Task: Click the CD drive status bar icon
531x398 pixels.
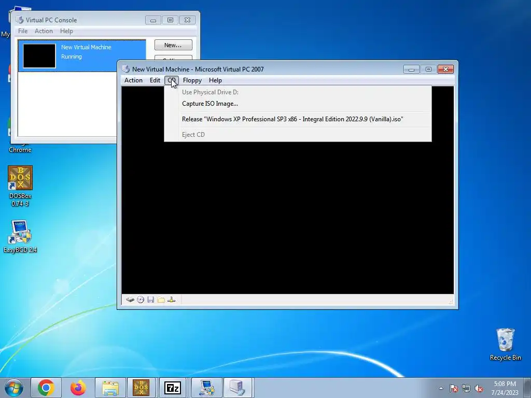Action: pos(141,300)
